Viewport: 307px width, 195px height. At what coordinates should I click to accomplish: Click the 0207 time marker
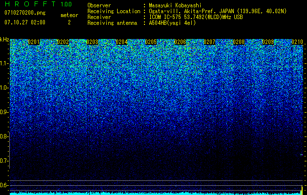coord(209,42)
